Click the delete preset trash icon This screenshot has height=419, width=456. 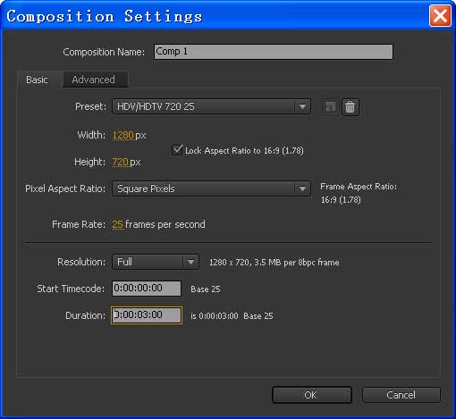click(350, 107)
